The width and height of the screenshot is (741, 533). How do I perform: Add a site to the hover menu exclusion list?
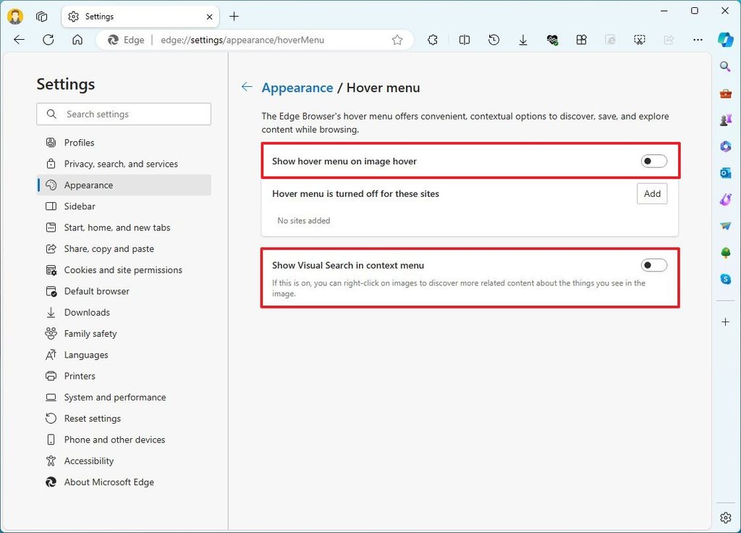coord(651,193)
